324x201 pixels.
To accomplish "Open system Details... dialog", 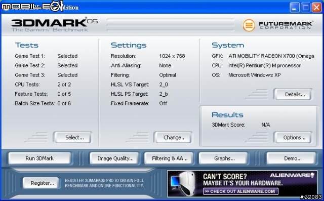I will [293, 94].
